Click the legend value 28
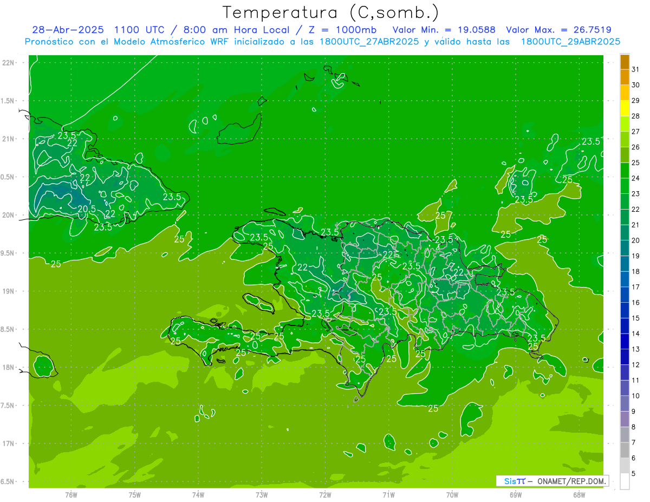Screen dimensions: 650x502 [x=635, y=116]
